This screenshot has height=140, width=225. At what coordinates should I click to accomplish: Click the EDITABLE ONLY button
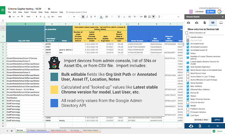click(201, 120)
